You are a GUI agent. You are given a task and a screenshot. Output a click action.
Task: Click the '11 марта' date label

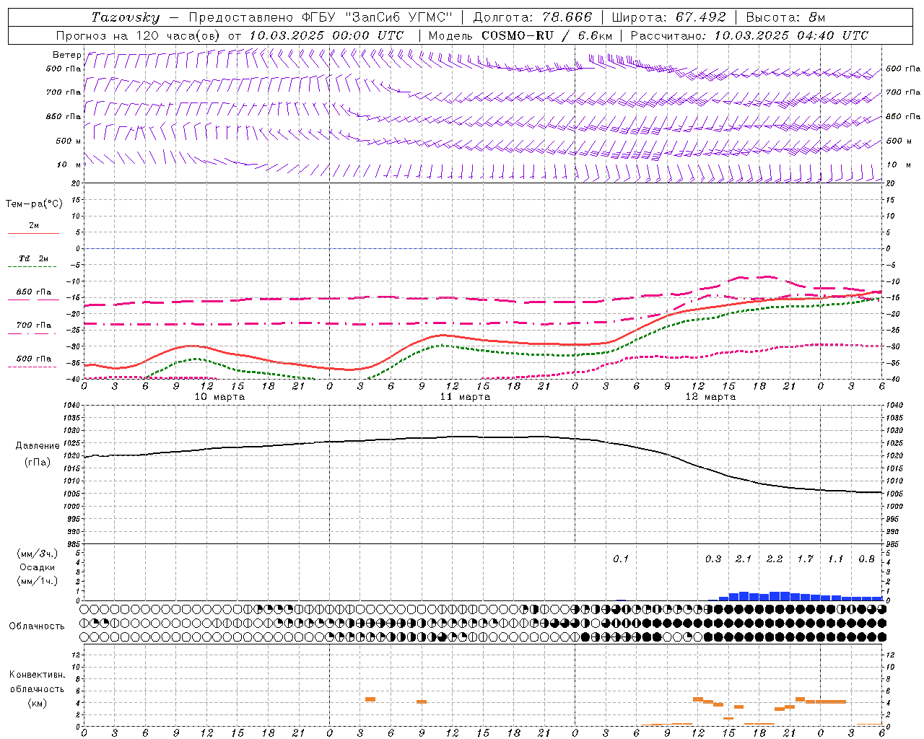[x=465, y=397]
